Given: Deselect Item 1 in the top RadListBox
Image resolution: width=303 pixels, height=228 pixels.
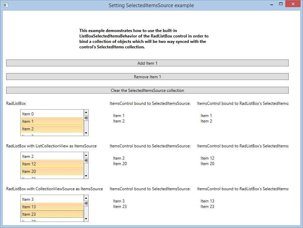Looking at the screenshot, I should pyautogui.click(x=52, y=121).
